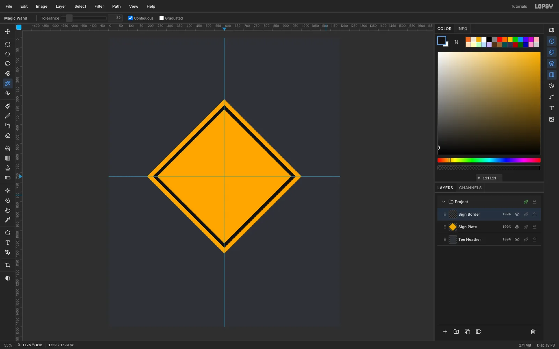Hide the Sign Plate layer

click(517, 227)
